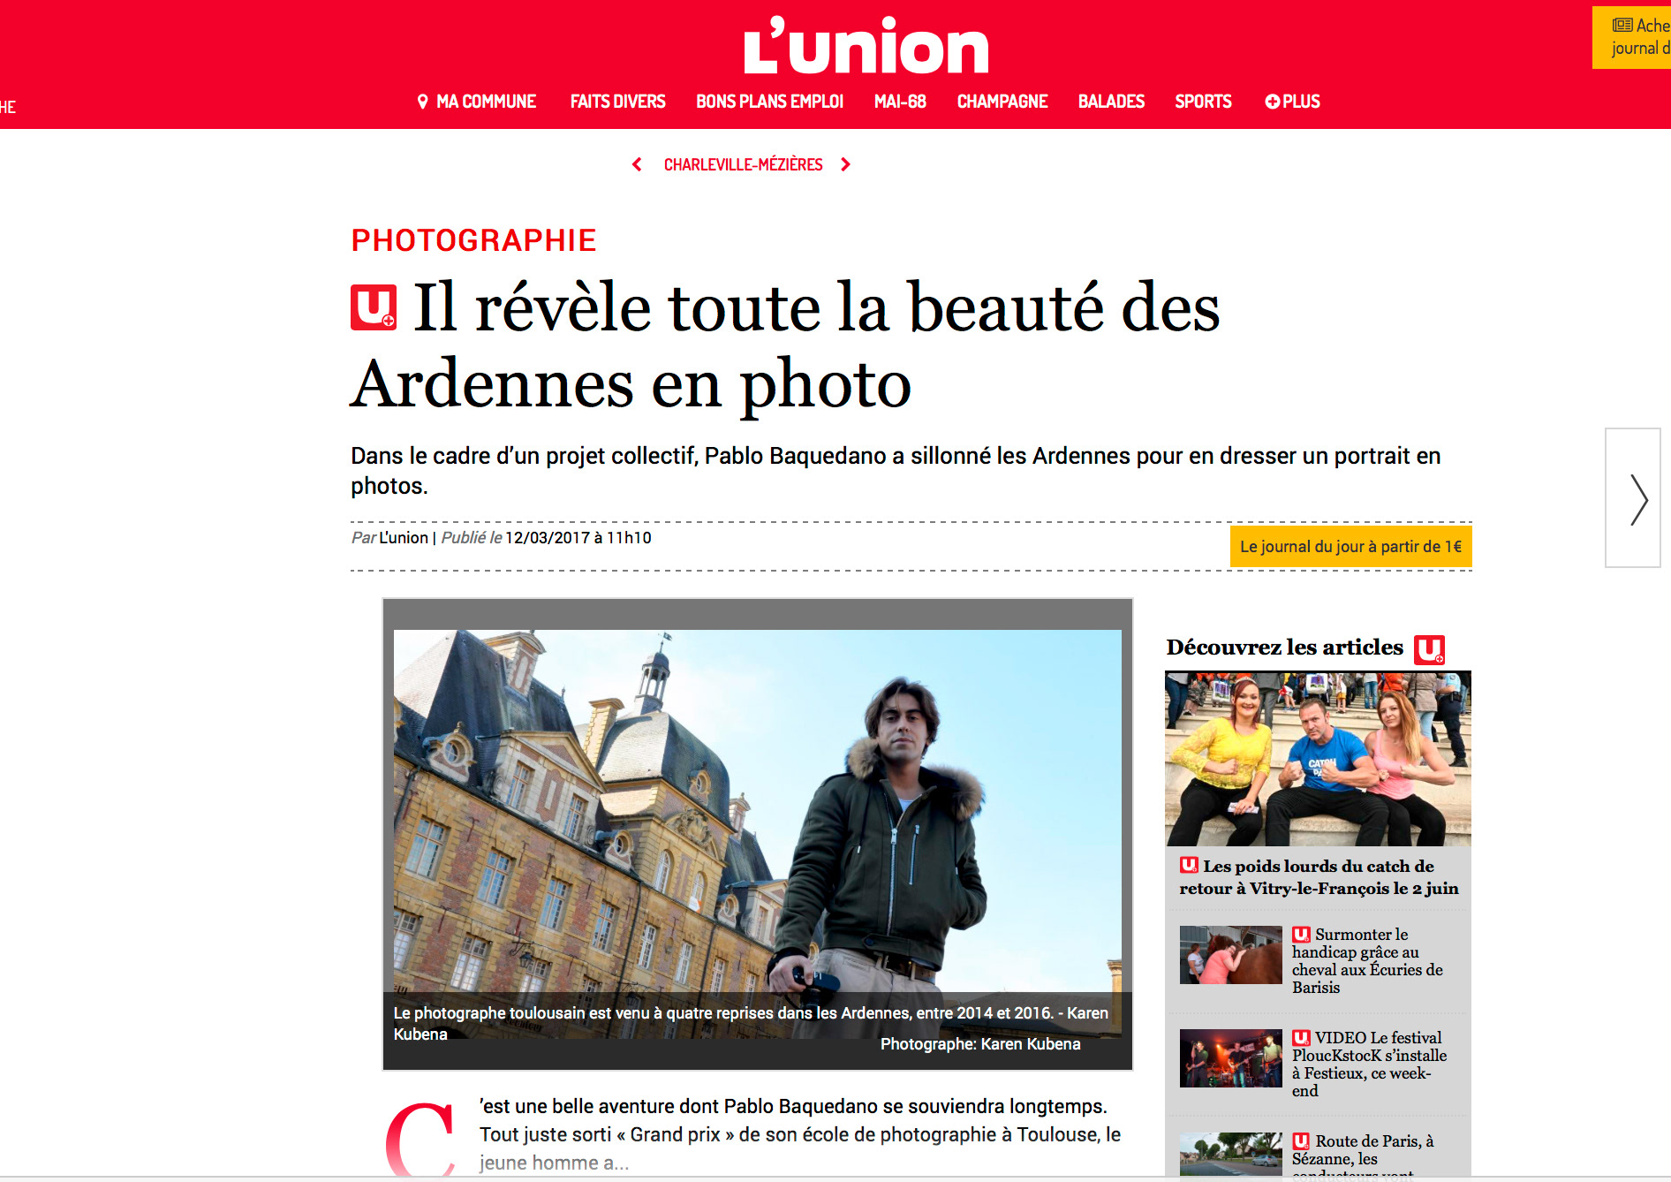This screenshot has height=1182, width=1671.
Task: Open the Sports section
Action: tap(1203, 102)
